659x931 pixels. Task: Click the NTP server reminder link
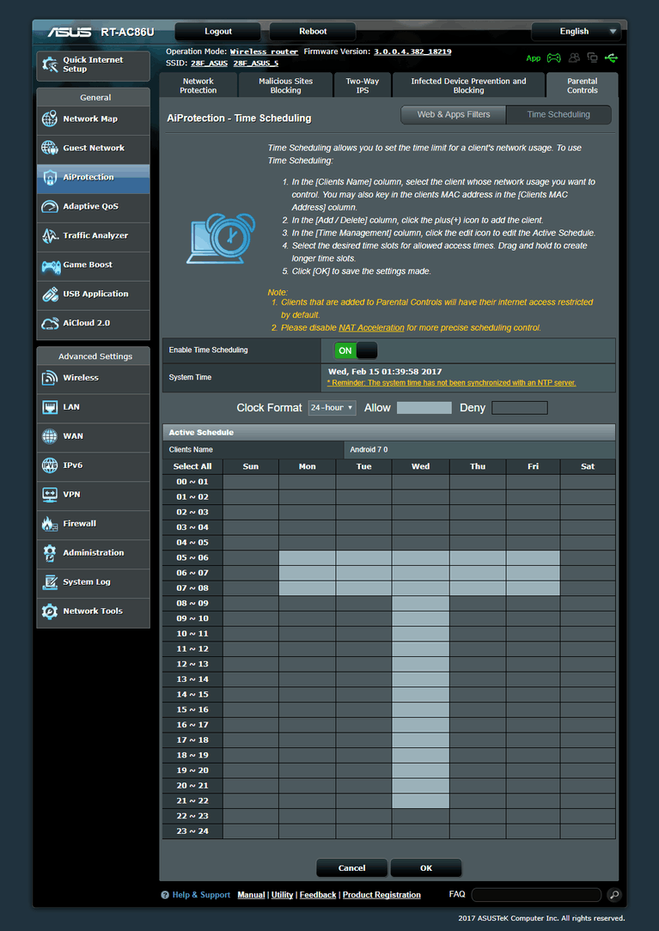pos(451,383)
